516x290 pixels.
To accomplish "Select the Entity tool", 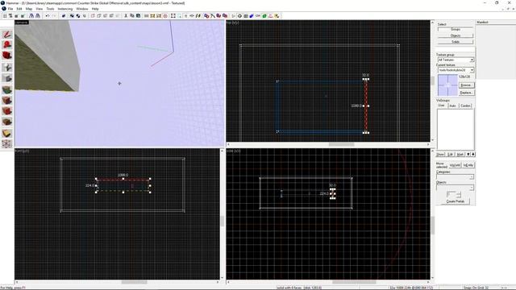I will (7, 67).
